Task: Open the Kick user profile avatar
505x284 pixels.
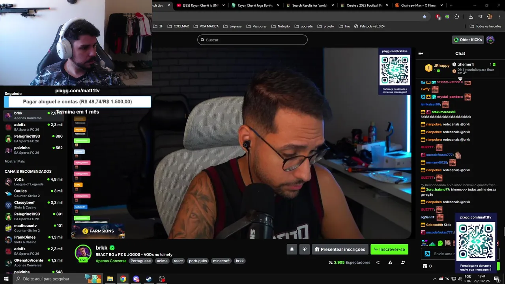Action: click(490, 39)
